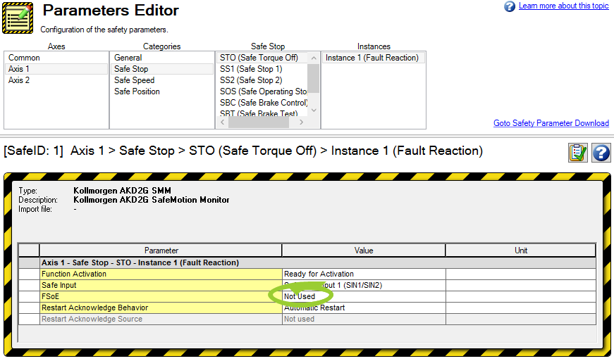Choose the Safe Stop category
Screen dimensions: 614x361
tap(161, 69)
